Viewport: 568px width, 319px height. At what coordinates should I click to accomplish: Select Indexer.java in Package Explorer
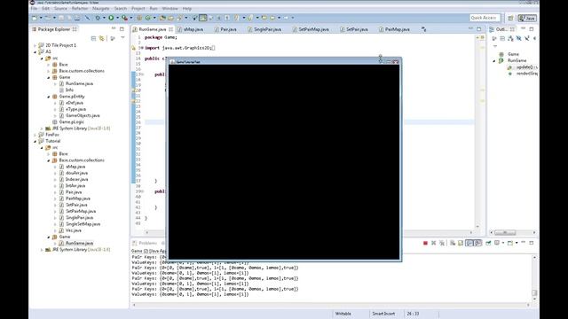(x=77, y=179)
